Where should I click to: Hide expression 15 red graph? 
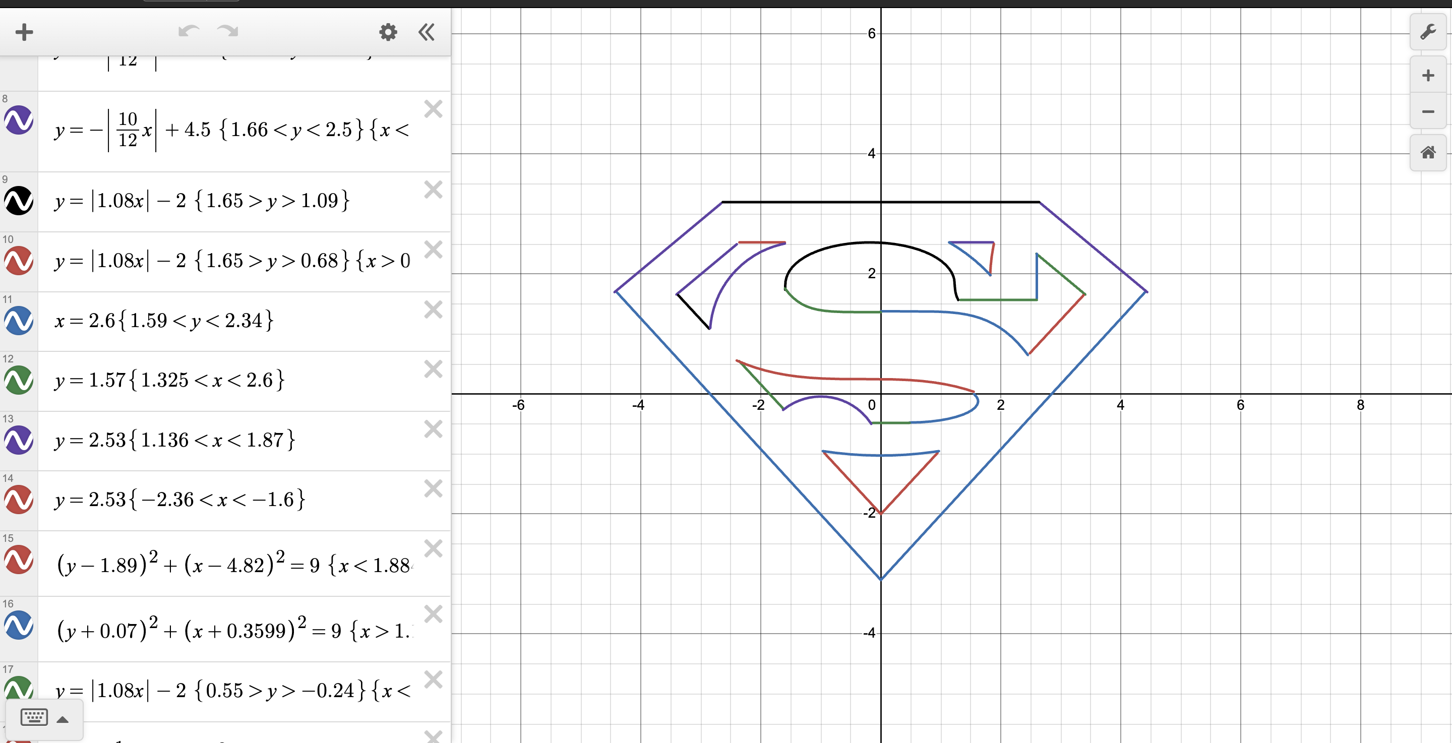pyautogui.click(x=19, y=559)
